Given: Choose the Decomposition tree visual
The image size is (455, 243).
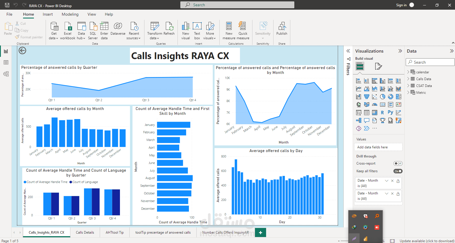Looking at the screenshot, I should point(359,121).
